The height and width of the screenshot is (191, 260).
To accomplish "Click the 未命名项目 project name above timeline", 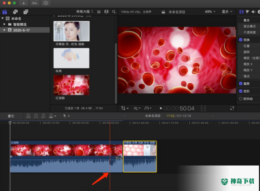I will click(x=152, y=116).
